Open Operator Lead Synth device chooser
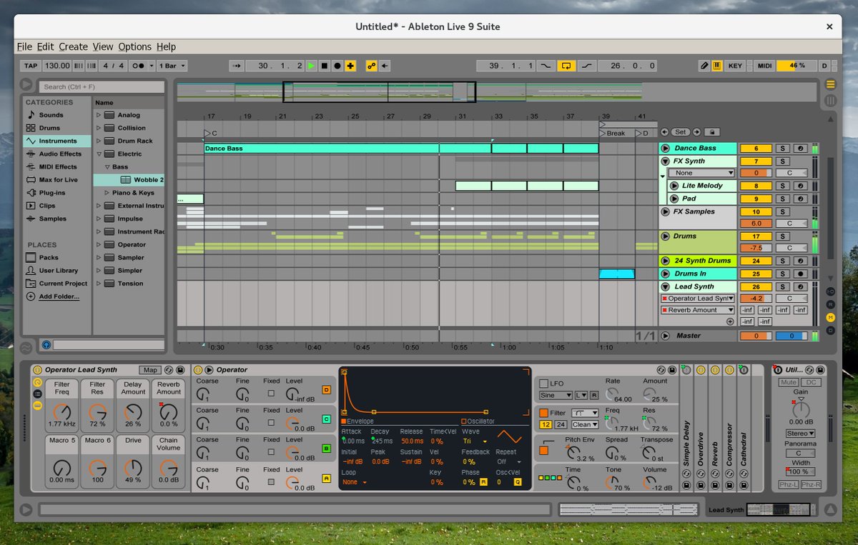Viewport: 858px width, 545px height. tap(698, 299)
